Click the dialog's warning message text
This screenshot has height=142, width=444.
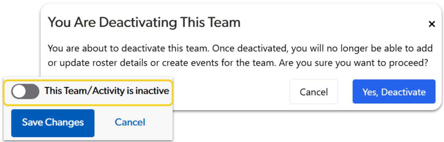click(x=240, y=55)
